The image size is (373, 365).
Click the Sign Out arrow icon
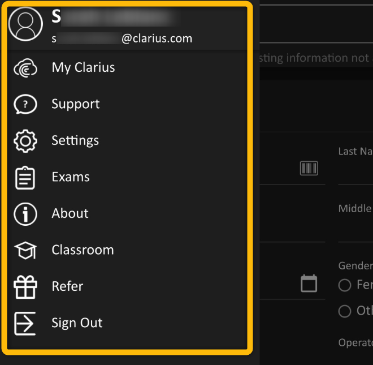(25, 324)
